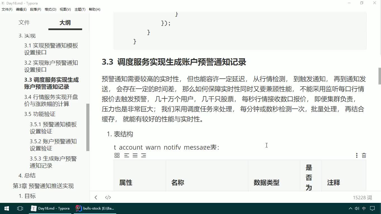The image size is (381, 214).
Task: Click the document vertical scrollbar thumb
Action: click(x=379, y=76)
